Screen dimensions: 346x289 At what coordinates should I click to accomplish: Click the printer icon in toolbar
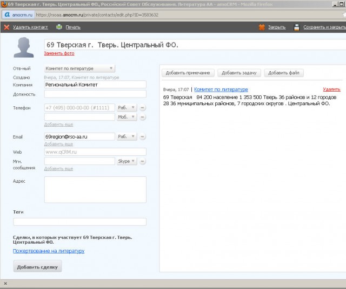[59, 27]
